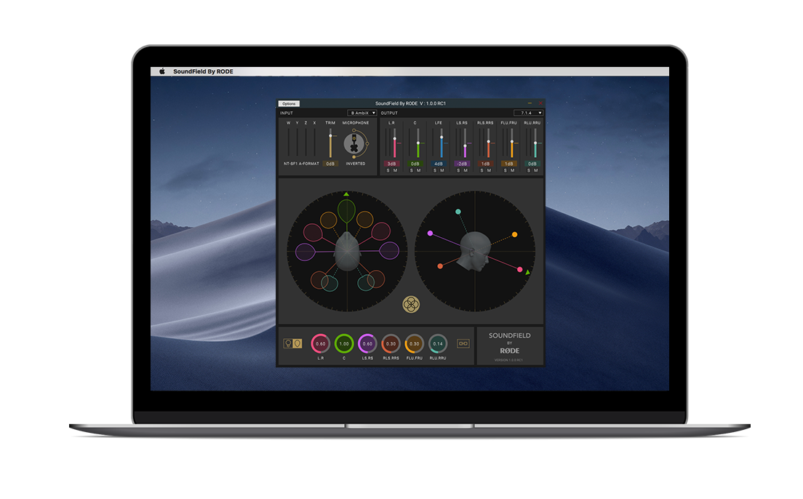Click the red-orange dot in side-view display
Viewport: 803px width, 499px height.
tap(440, 266)
